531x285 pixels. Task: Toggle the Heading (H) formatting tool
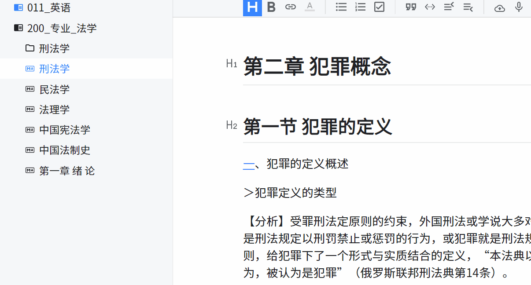point(252,7)
